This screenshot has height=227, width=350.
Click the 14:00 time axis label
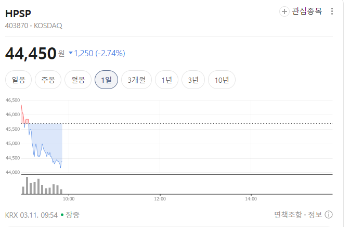click(x=251, y=199)
